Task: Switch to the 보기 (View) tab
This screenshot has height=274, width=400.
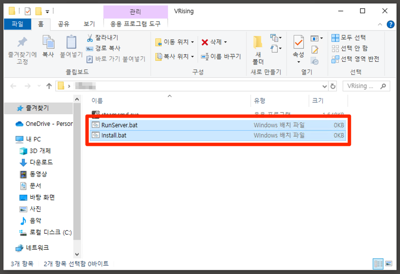Action: click(x=89, y=24)
